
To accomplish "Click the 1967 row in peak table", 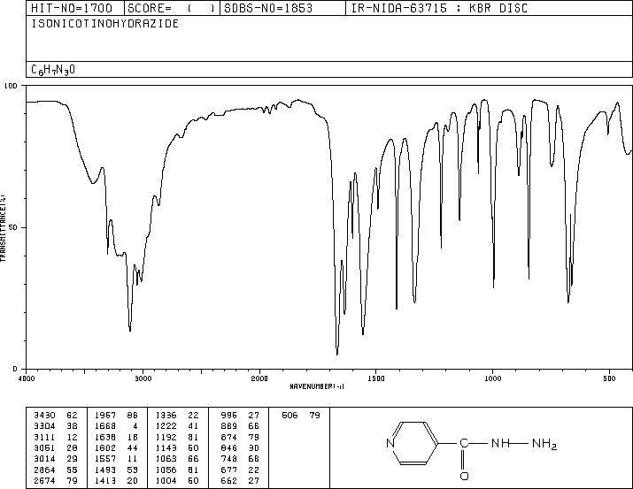I will 116,416.
